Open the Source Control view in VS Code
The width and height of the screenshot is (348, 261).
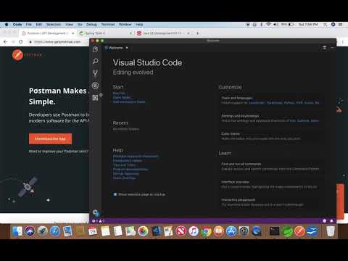[x=95, y=73]
